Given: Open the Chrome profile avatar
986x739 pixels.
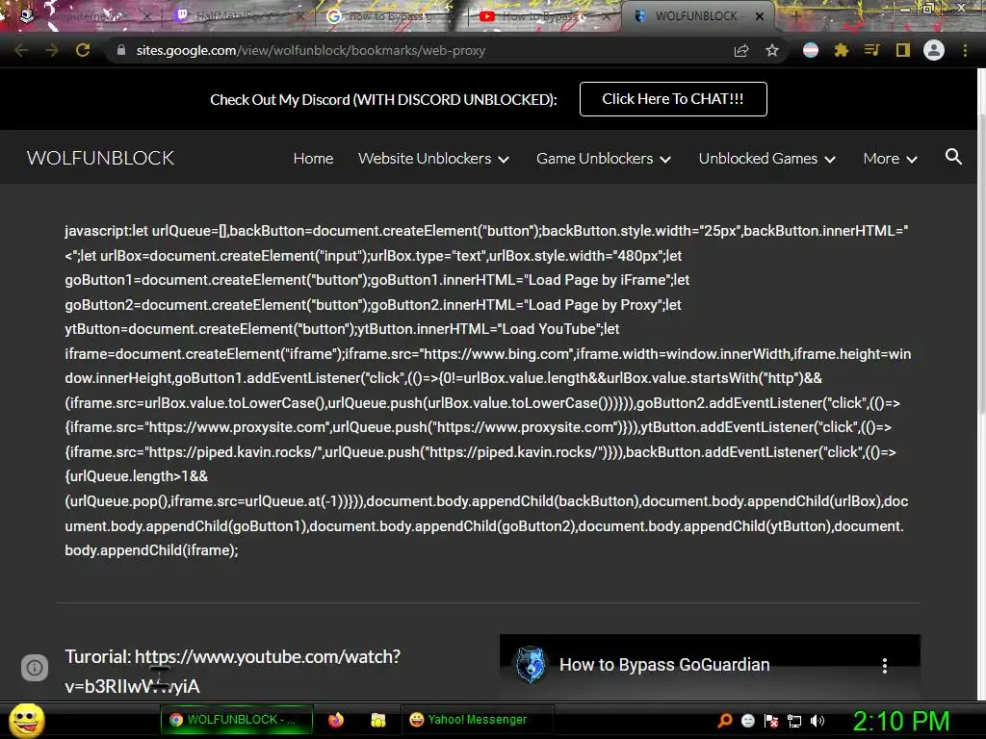Looking at the screenshot, I should (x=934, y=50).
